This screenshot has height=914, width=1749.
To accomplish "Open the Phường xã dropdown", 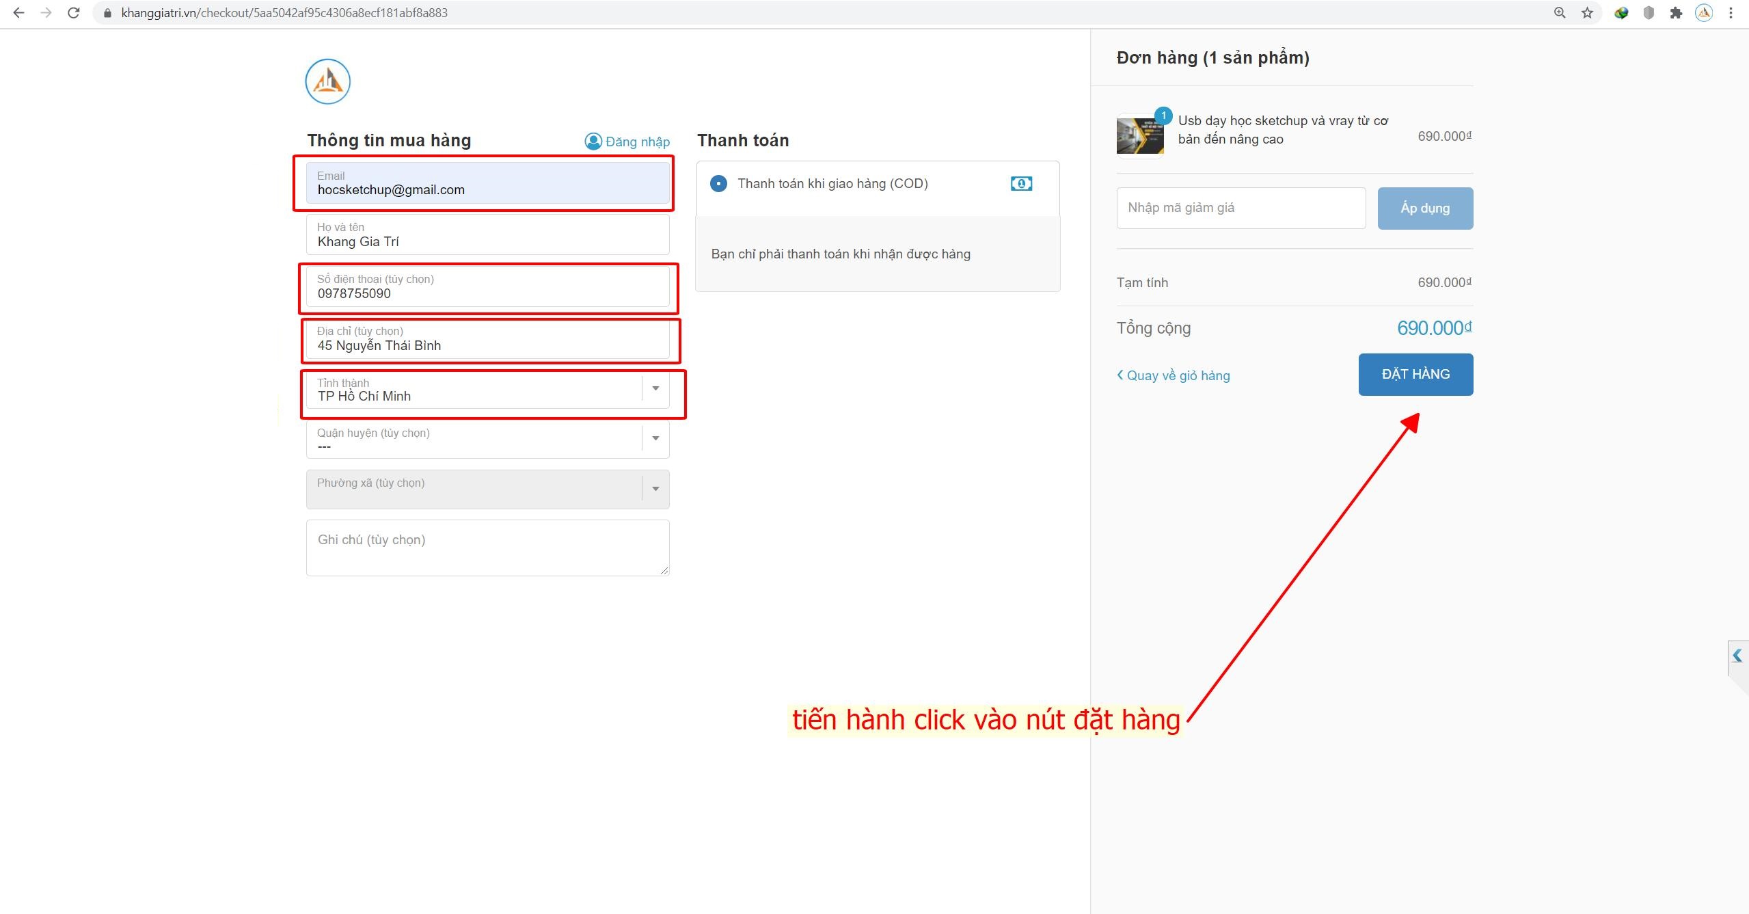I will (655, 488).
